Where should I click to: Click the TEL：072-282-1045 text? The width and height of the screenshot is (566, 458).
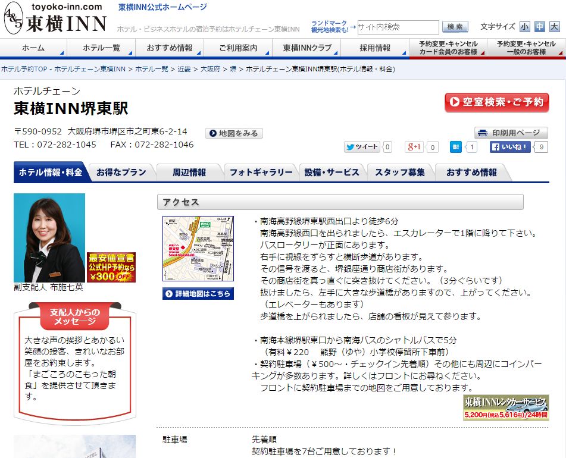coord(55,145)
